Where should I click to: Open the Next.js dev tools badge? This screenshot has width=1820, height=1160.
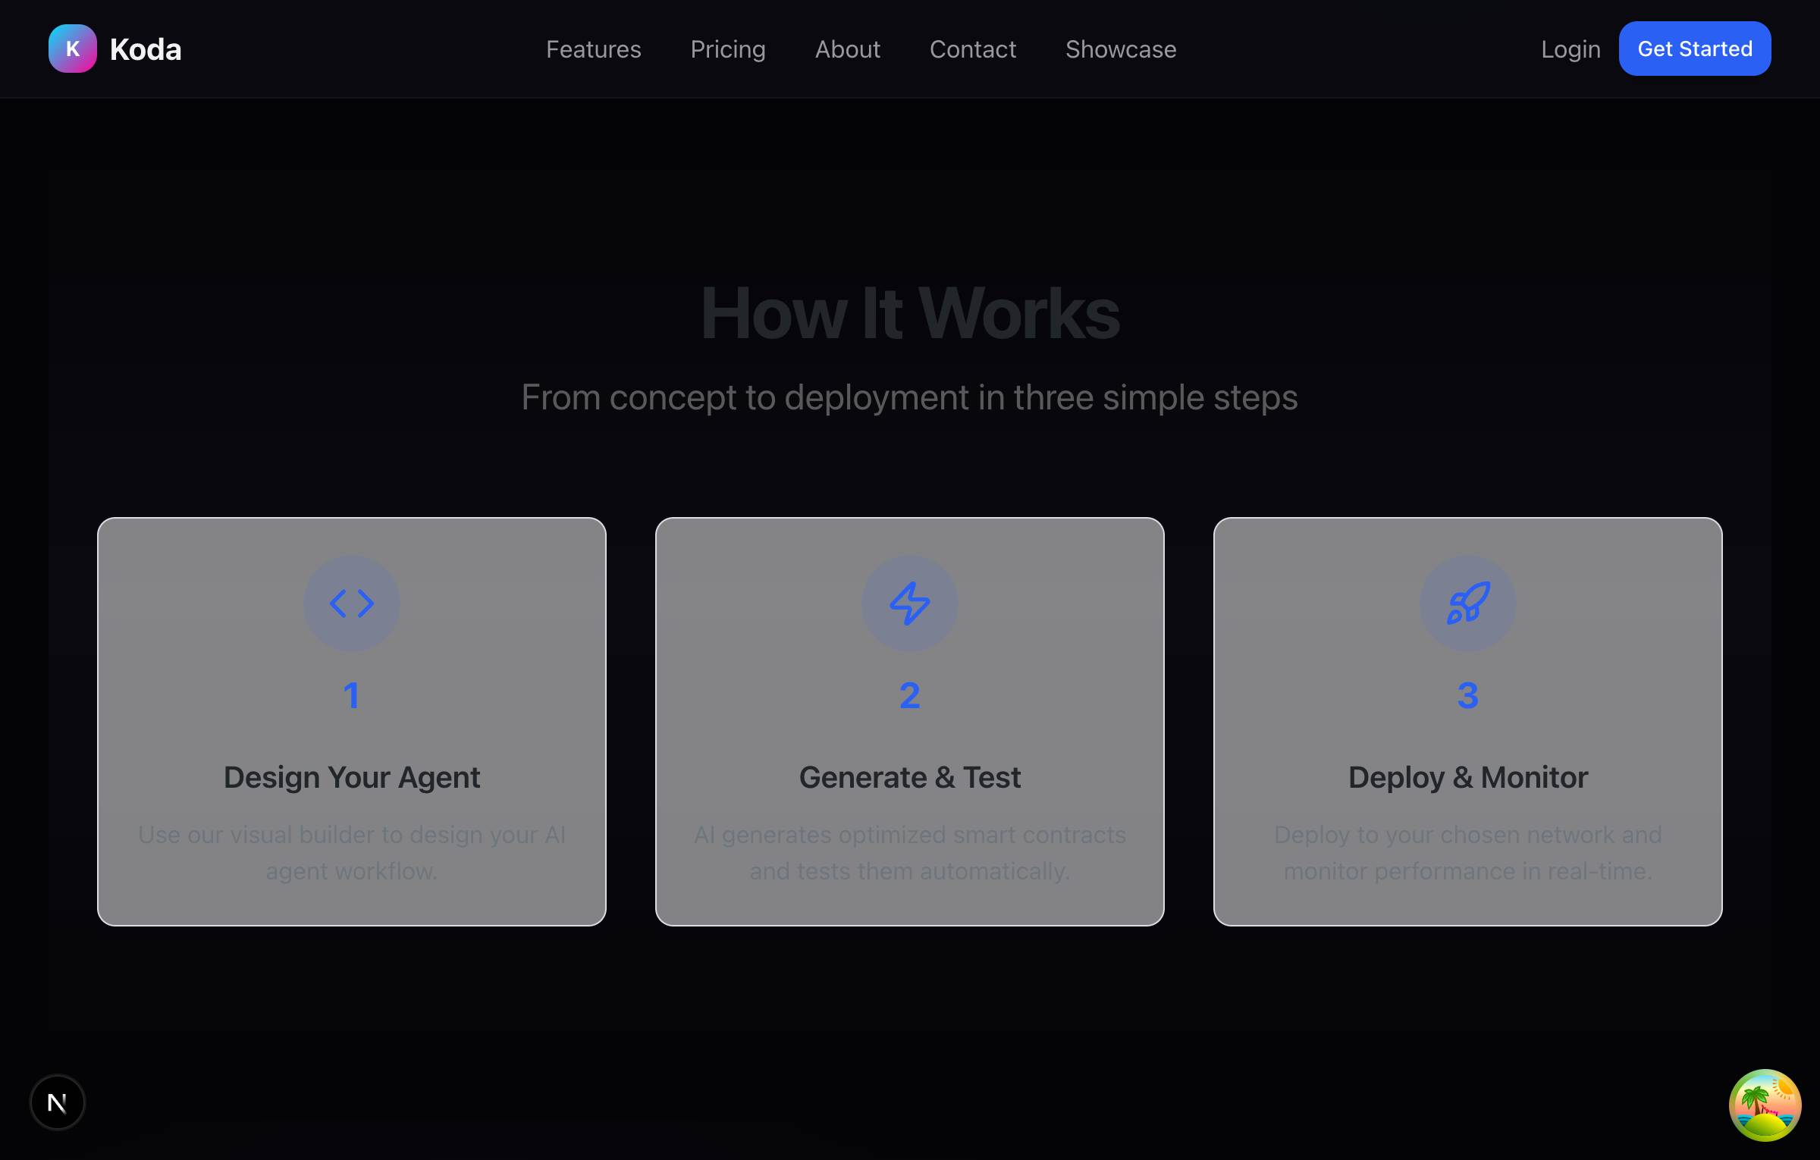click(x=57, y=1102)
